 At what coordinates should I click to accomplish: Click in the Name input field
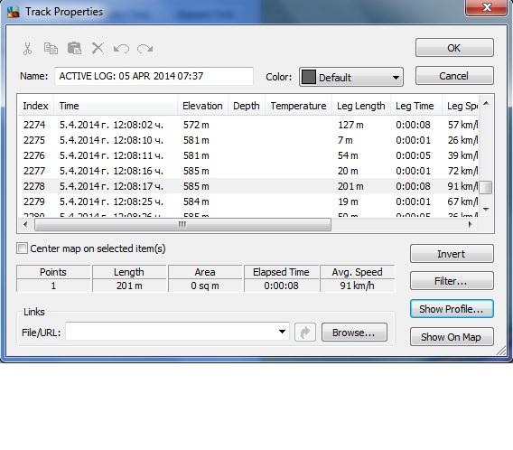(154, 76)
